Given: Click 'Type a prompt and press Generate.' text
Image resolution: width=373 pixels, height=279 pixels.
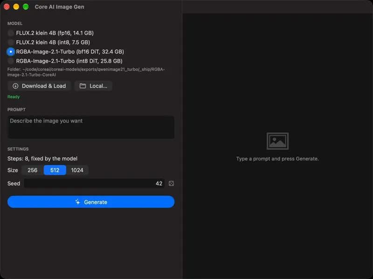Looking at the screenshot, I should [x=277, y=159].
